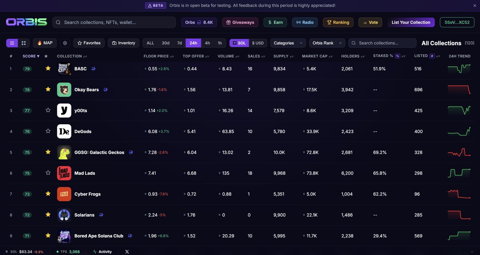Viewport: 480px width, 255px height.
Task: Click the Search collections filter field
Action: point(382,43)
